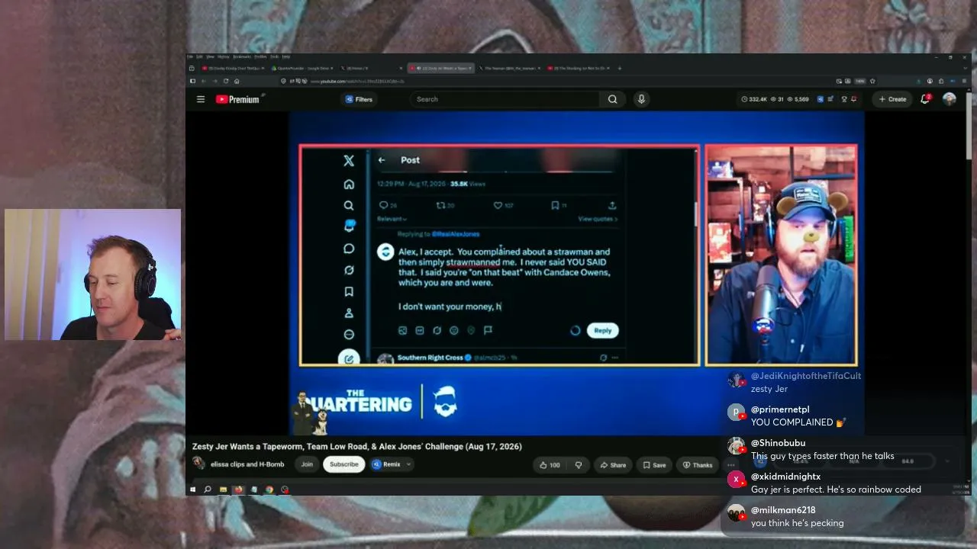Viewport: 977px width, 549px height.
Task: Open the Filters button in YouTube header
Action: point(359,99)
